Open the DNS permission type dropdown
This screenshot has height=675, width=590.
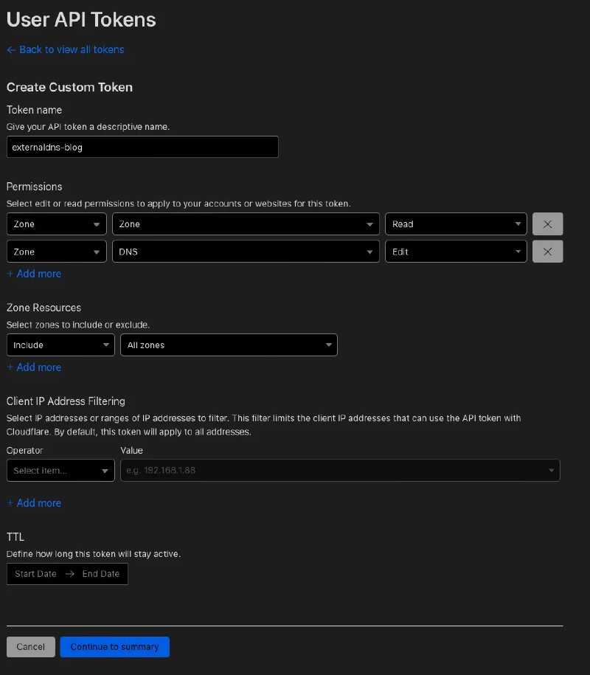coord(246,252)
